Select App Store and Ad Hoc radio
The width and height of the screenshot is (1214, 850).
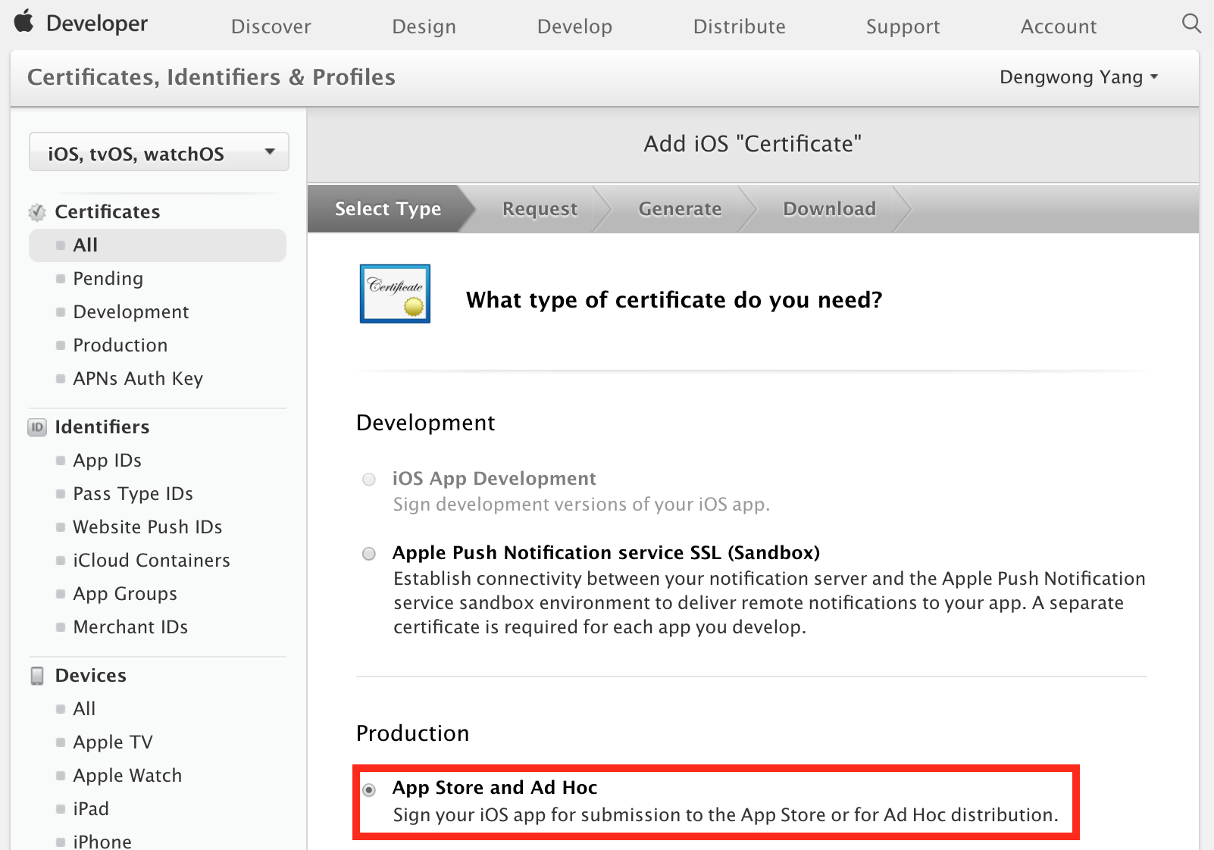pyautogui.click(x=369, y=790)
